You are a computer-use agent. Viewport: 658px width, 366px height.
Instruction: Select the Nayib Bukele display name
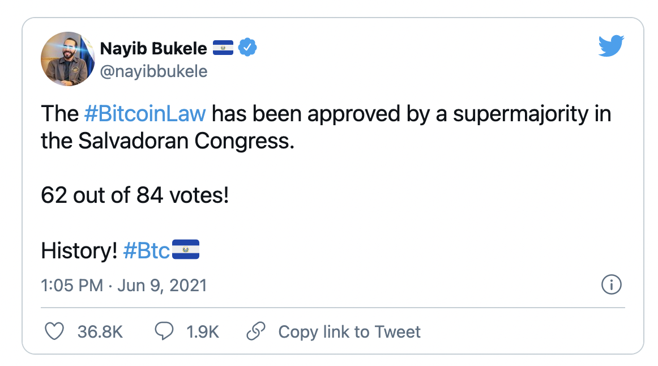tap(153, 48)
